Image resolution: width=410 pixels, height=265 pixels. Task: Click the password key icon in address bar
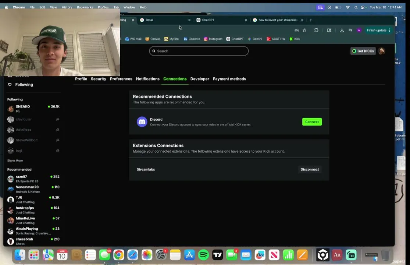(x=297, y=30)
